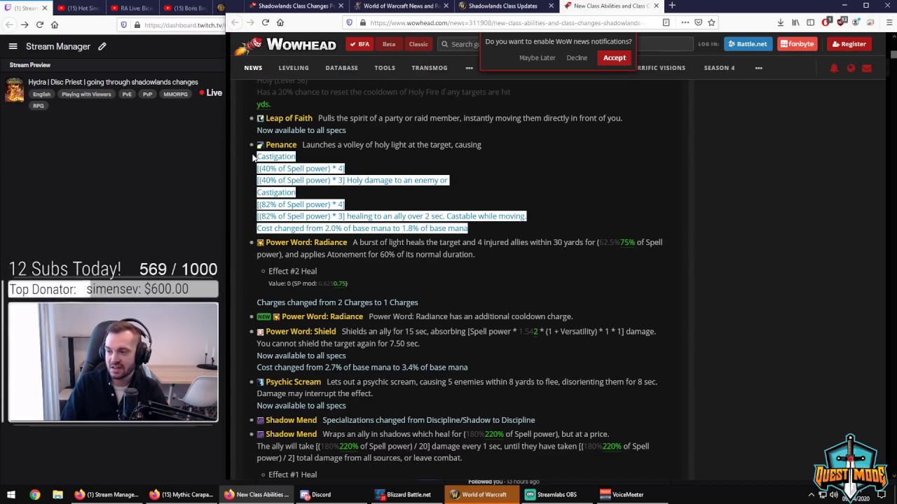Decline the news notifications prompt
Screen dimensions: 897x504
tap(577, 58)
